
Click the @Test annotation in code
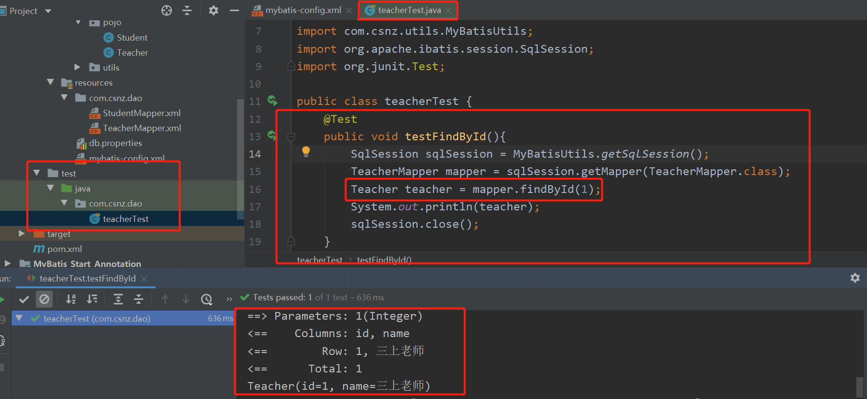tap(340, 119)
